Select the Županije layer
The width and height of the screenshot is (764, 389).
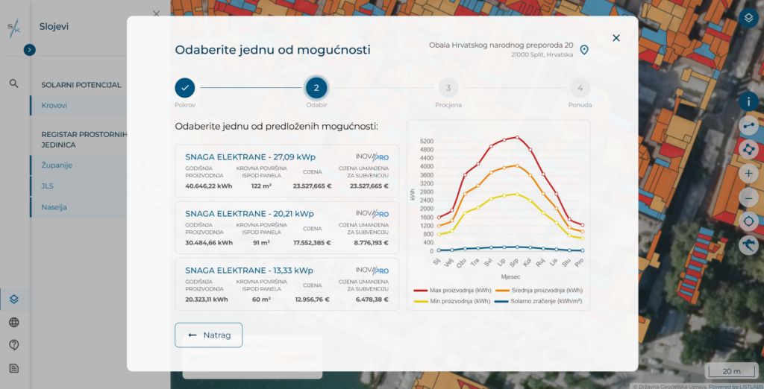click(x=57, y=165)
